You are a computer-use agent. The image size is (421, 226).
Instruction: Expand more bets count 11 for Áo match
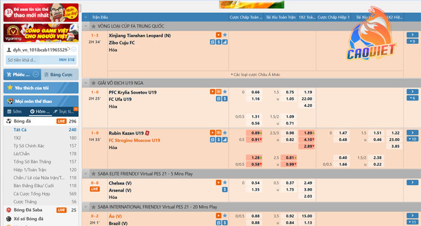tap(413, 222)
